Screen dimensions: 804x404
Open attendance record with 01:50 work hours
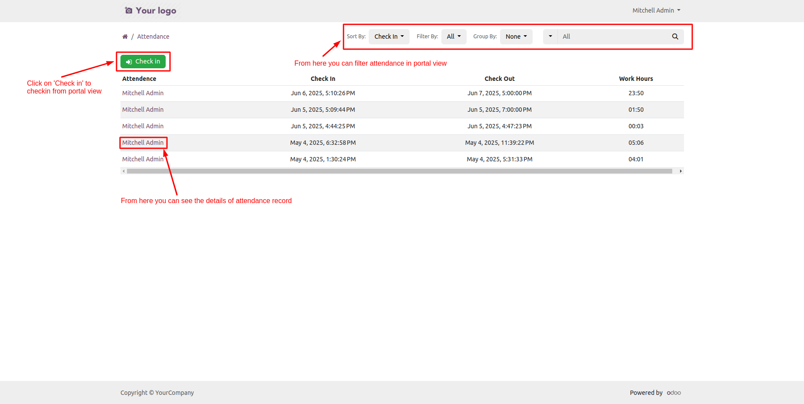143,110
